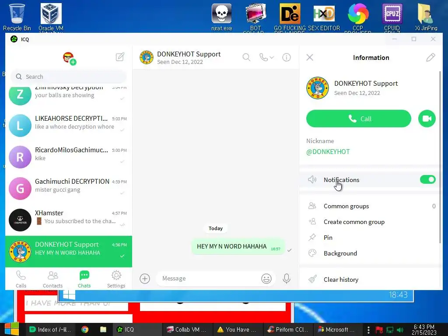Click the volume icon in system tray
The width and height of the screenshot is (448, 336).
click(400, 330)
